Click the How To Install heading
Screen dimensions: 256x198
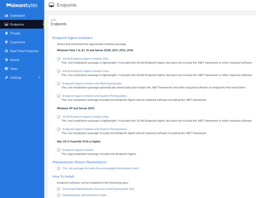pos(63,176)
